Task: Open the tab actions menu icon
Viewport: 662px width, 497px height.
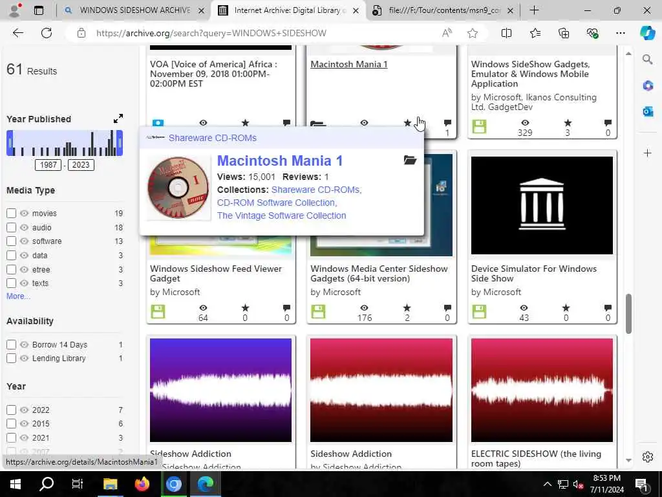Action: coord(38,10)
